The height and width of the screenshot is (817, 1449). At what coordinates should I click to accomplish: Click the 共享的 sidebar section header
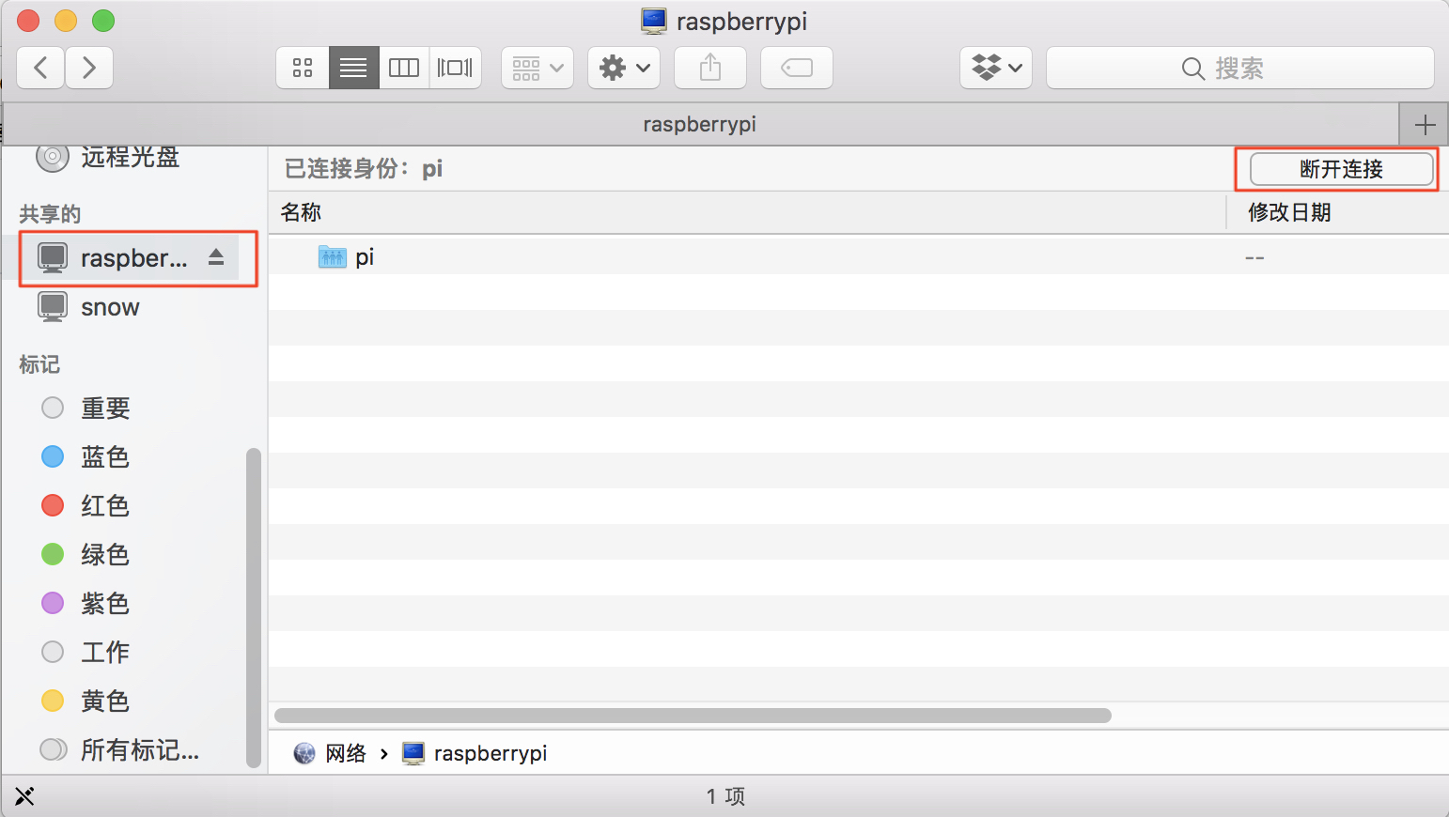point(50,214)
